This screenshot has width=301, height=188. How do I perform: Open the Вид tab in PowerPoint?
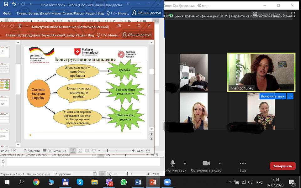pyautogui.click(x=91, y=35)
